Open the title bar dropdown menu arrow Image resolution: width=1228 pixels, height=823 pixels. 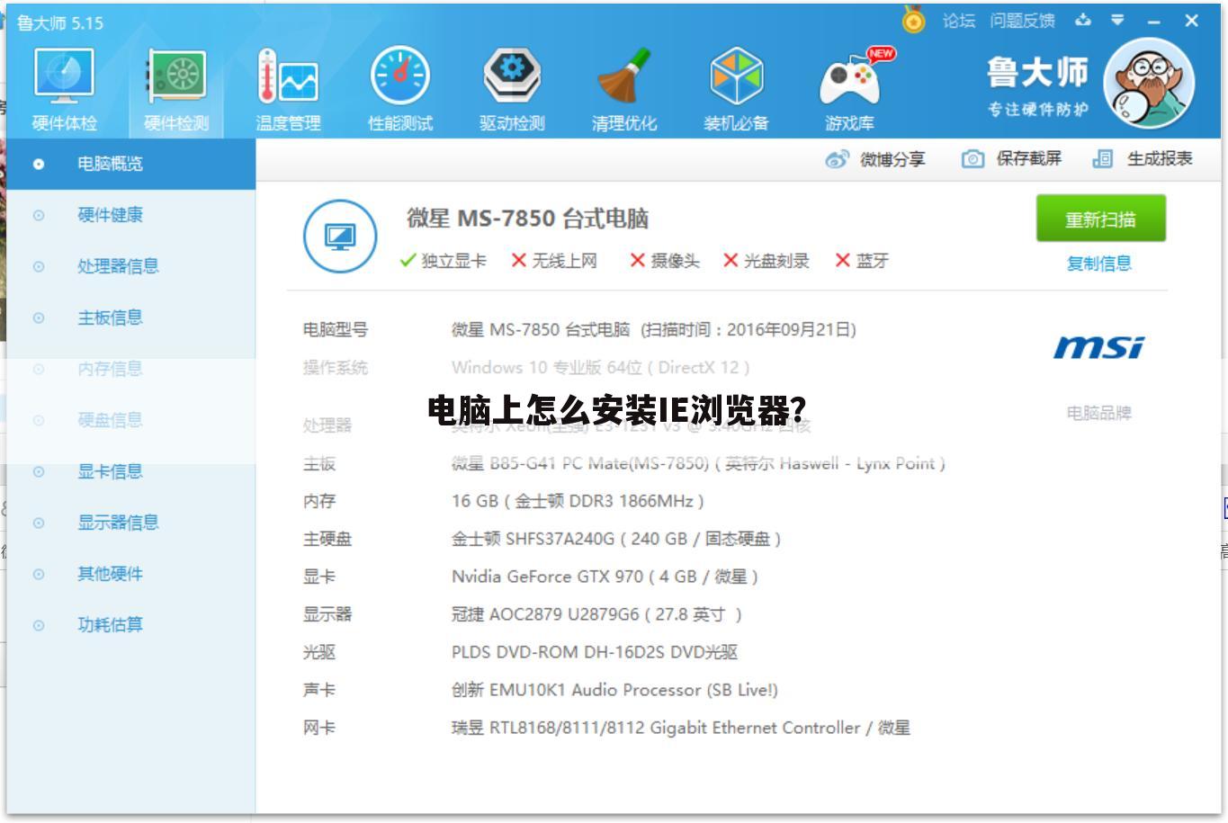[1117, 20]
